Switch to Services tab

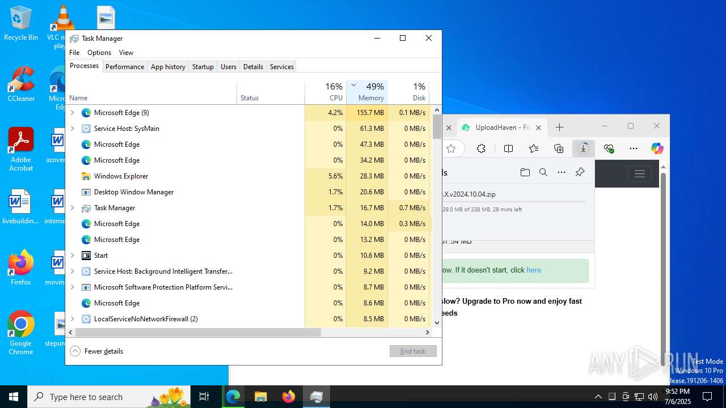click(282, 67)
